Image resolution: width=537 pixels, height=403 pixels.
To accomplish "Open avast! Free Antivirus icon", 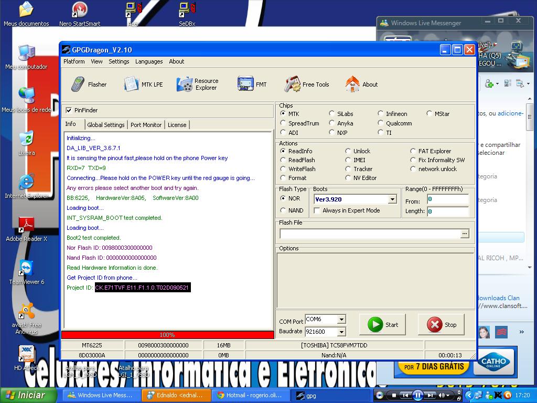I will coord(26,319).
